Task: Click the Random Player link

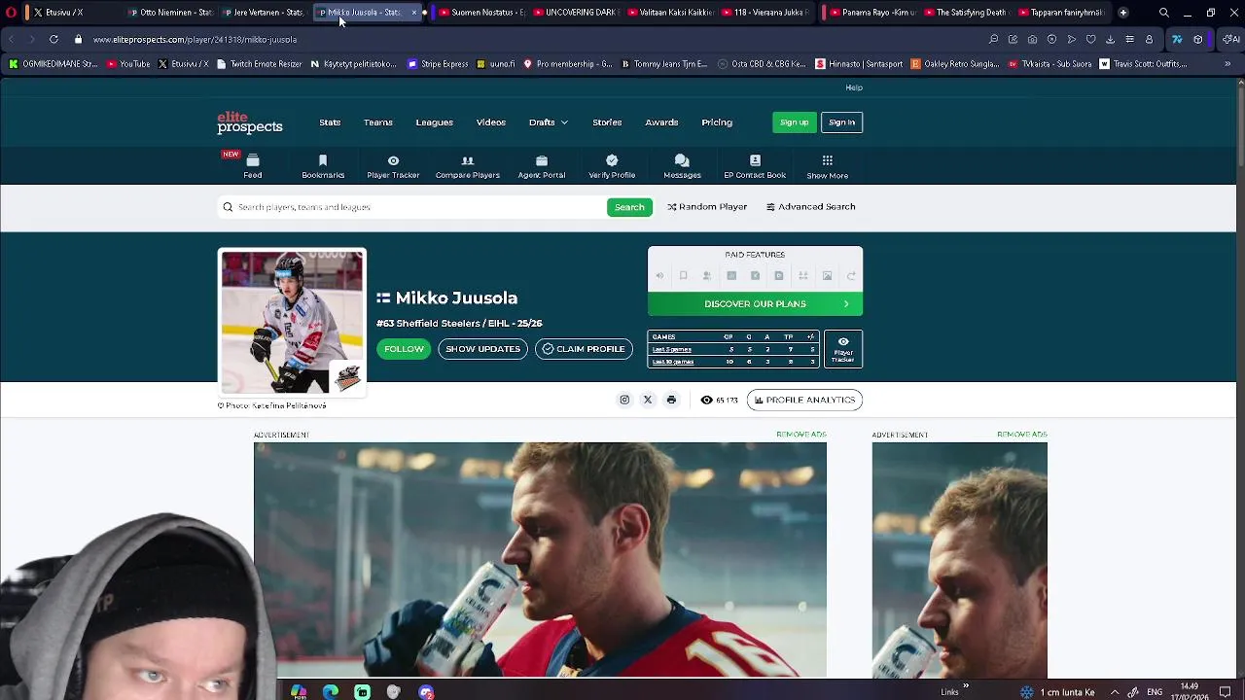Action: coord(707,207)
